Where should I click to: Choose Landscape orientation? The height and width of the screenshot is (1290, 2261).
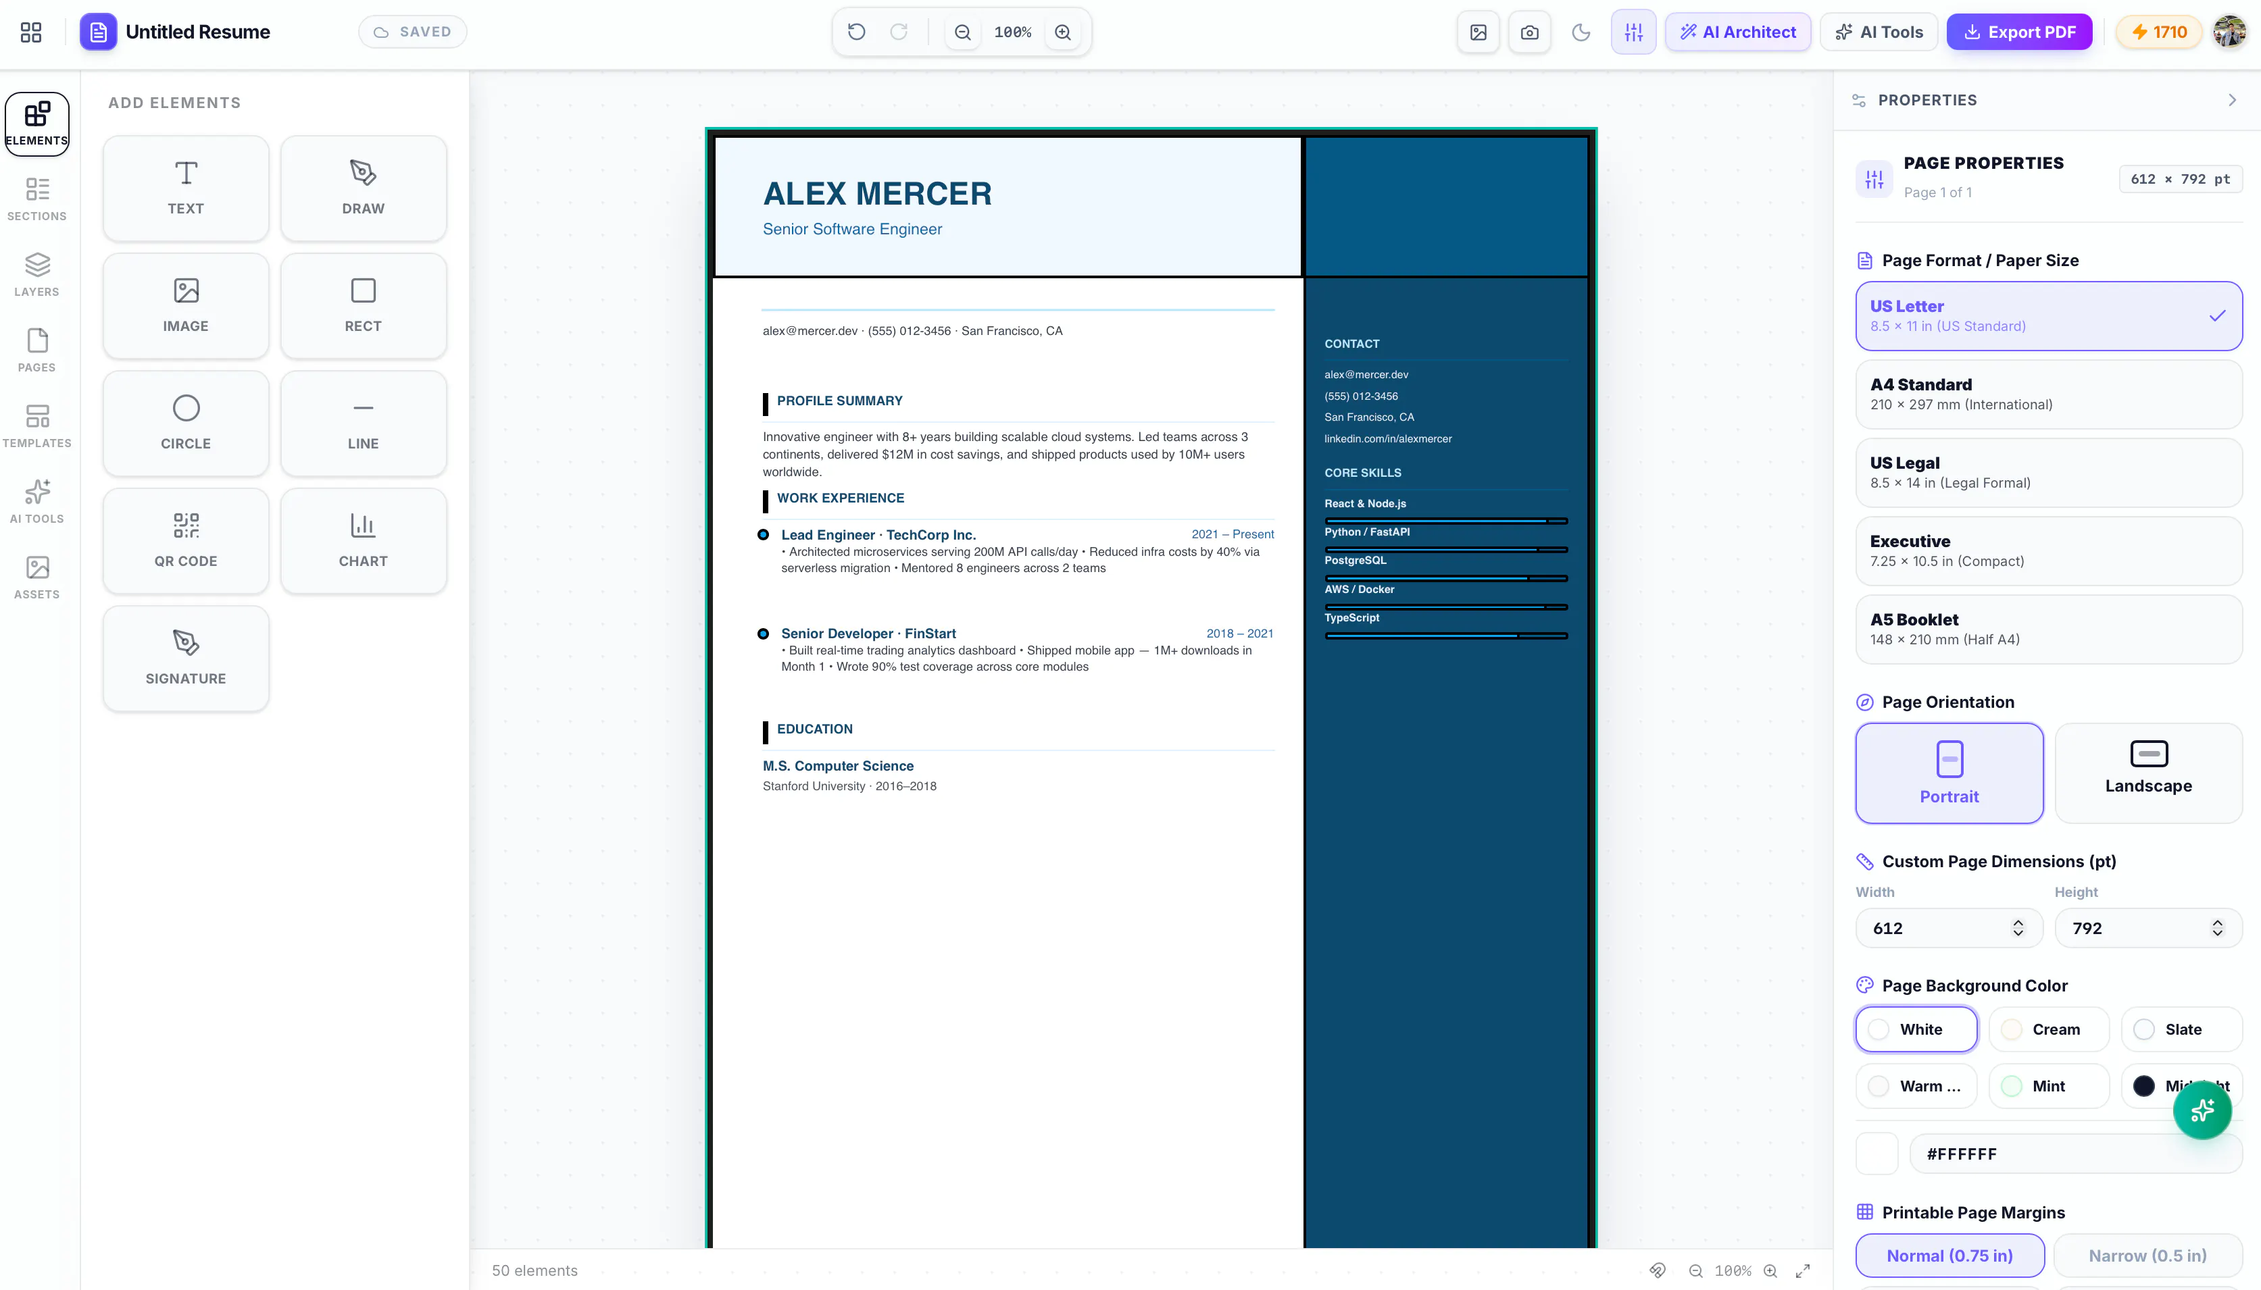pyautogui.click(x=2148, y=773)
